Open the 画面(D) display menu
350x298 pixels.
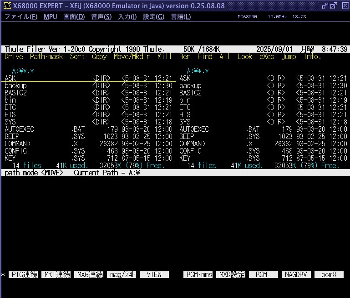[x=74, y=17]
